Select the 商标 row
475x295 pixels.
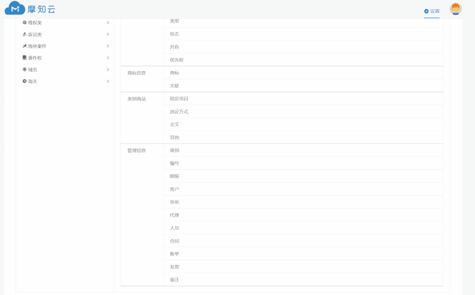click(303, 73)
